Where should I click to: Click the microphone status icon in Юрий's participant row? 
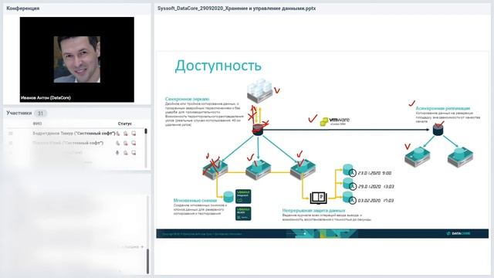pos(118,143)
